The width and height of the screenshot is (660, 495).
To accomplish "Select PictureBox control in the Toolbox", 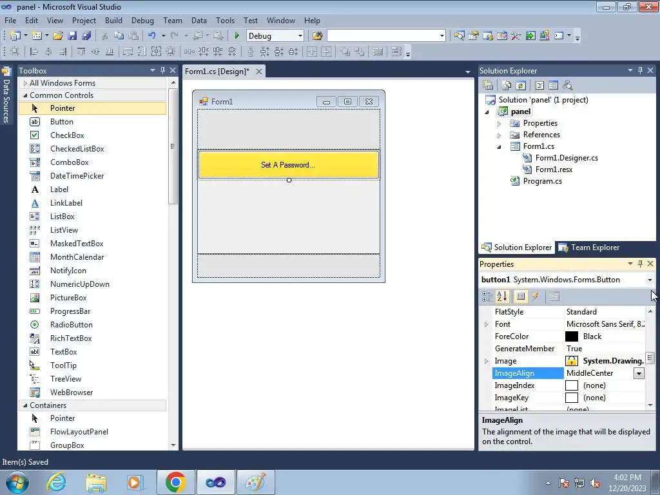I will 68,298.
